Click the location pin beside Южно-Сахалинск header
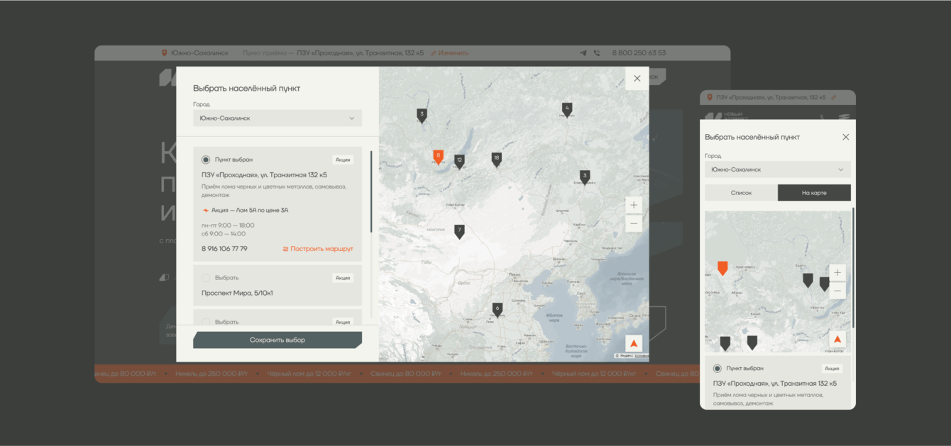Screen dimensions: 951x446 tap(165, 53)
